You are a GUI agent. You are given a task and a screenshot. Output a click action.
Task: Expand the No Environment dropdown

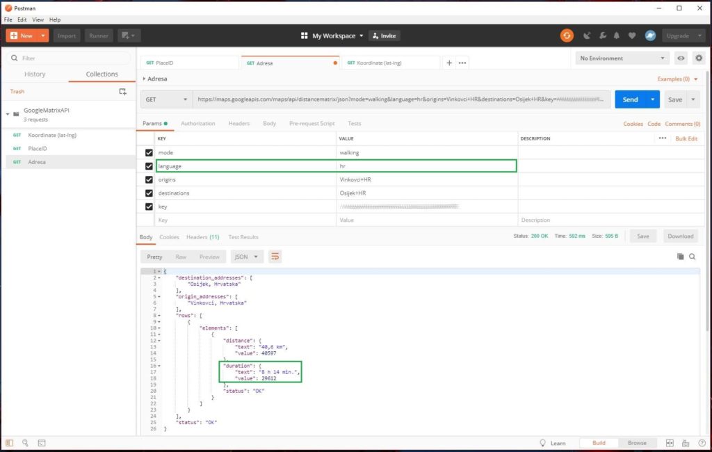pyautogui.click(x=622, y=58)
